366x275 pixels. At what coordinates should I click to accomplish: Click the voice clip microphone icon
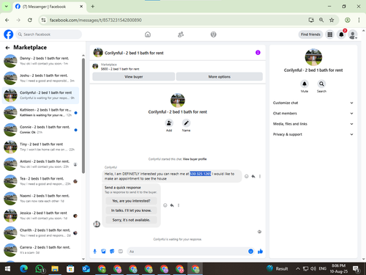95,252
